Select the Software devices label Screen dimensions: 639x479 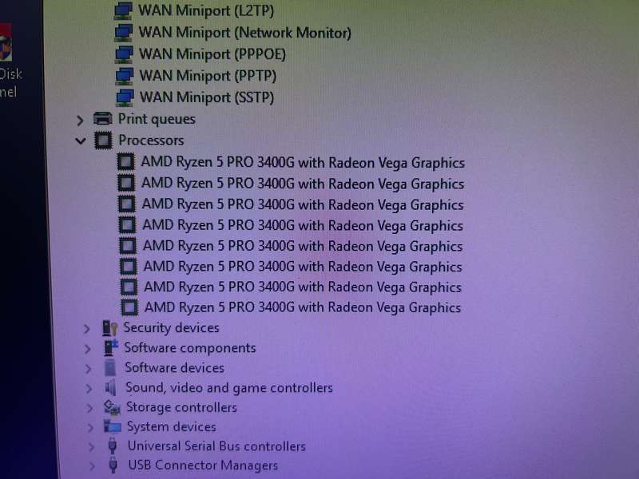(174, 368)
